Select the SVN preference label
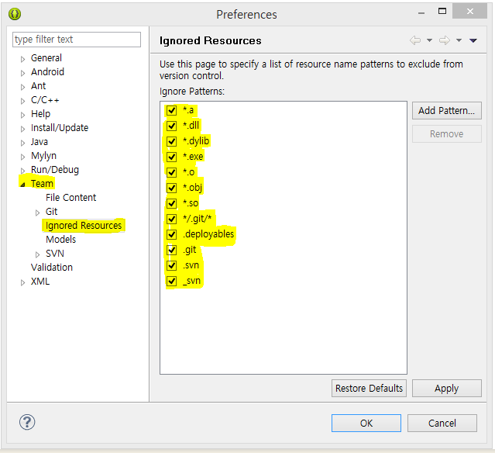The height and width of the screenshot is (453, 495). pos(55,254)
